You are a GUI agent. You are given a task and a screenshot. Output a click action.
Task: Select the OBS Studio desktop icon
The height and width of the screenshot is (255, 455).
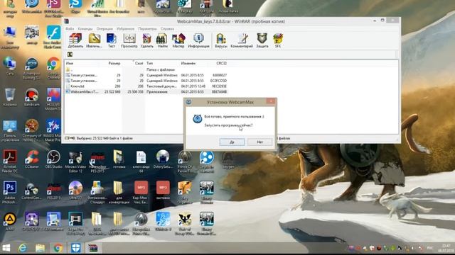coord(54,159)
